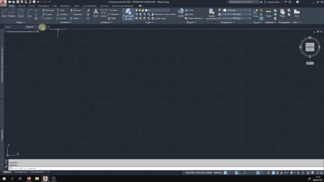324x182 pixels.
Task: Select the Línea drawing tool
Action: (4, 13)
